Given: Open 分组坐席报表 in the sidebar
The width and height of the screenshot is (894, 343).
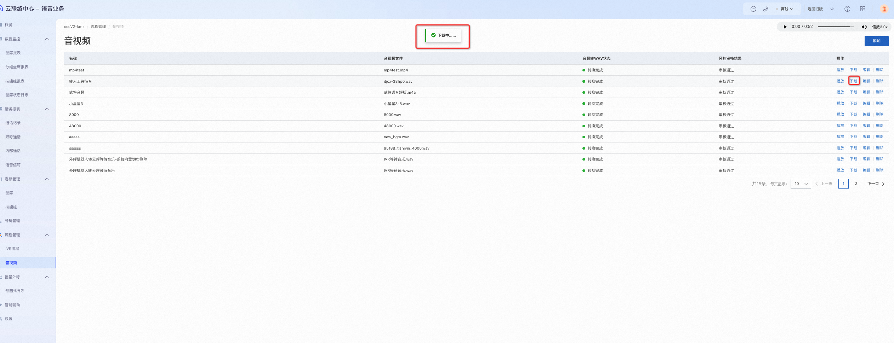Looking at the screenshot, I should click(x=17, y=67).
